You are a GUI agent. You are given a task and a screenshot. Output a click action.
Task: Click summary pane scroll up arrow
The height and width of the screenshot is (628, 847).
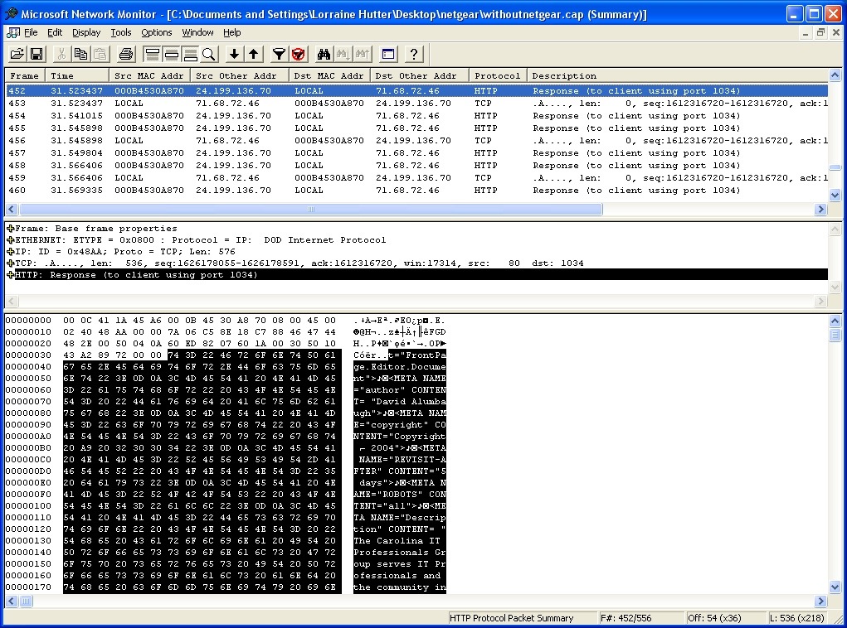tap(835, 75)
